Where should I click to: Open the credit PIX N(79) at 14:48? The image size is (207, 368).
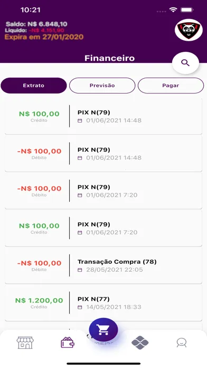pos(103,116)
